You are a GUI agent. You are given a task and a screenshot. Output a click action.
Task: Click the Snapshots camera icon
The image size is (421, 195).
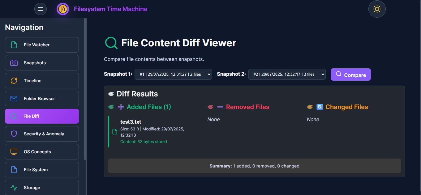[x=14, y=63]
